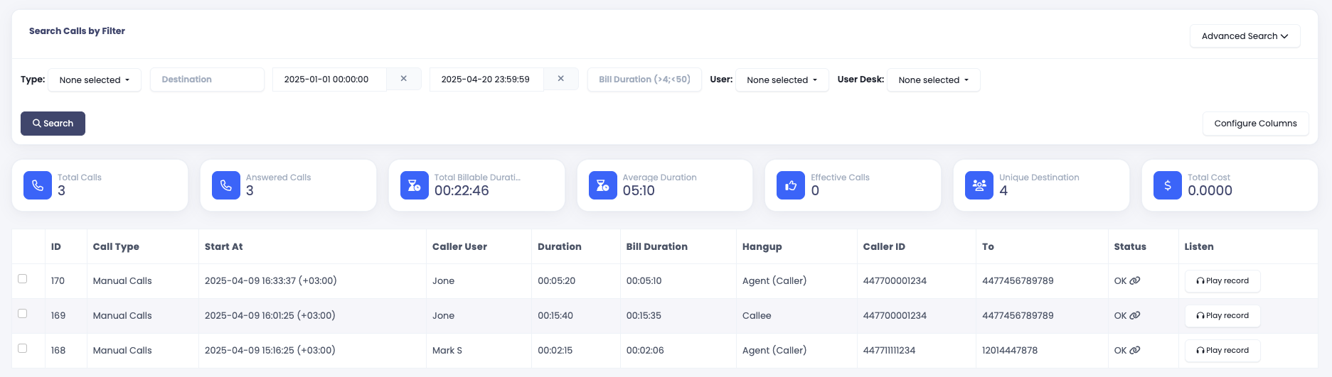Open the User dropdown

[x=782, y=80]
